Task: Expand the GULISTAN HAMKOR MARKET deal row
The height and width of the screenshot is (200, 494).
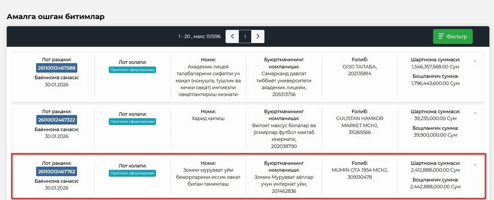Action: (475, 113)
